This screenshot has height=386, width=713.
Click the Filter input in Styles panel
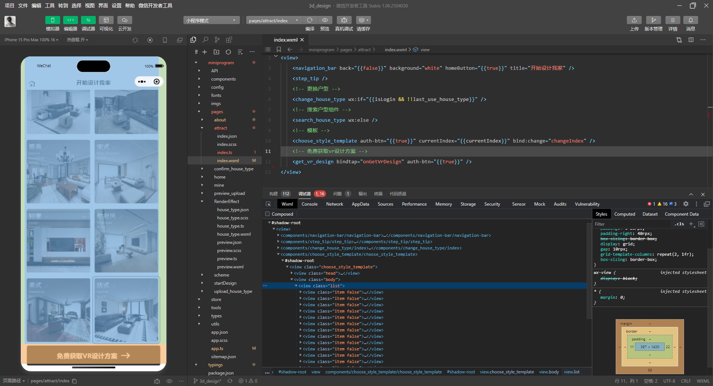(x=631, y=224)
